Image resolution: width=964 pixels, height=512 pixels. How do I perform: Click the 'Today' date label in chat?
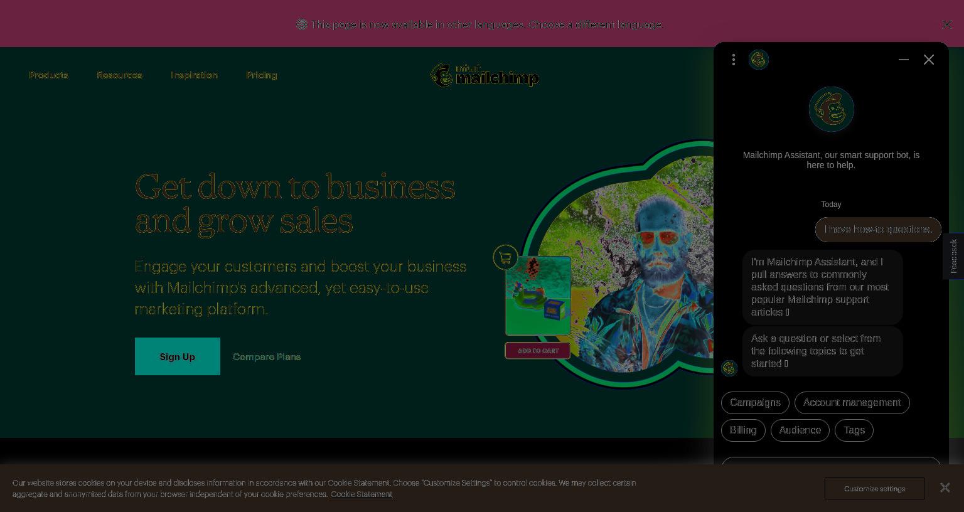(x=831, y=205)
